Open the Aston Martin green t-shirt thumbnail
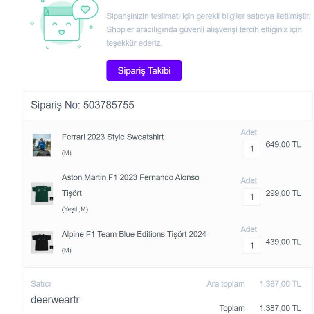 coord(42,193)
